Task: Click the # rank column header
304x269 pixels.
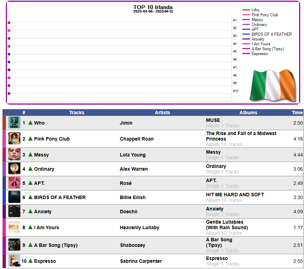Action: click(x=24, y=113)
